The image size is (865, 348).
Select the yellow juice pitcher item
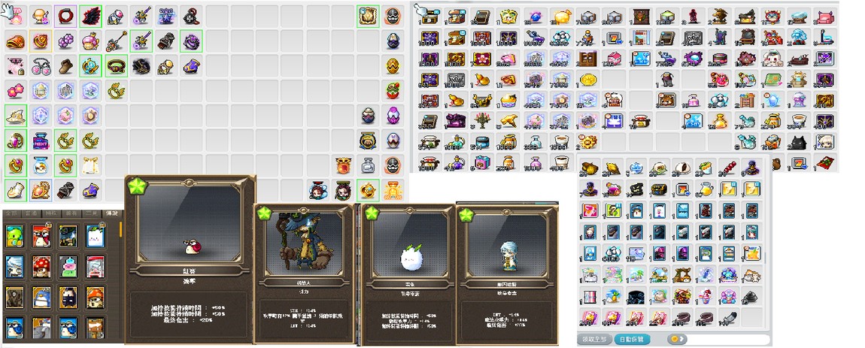pyautogui.click(x=703, y=189)
